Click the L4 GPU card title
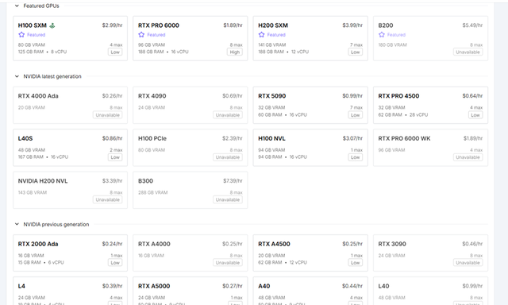The image size is (508, 305). [21, 286]
